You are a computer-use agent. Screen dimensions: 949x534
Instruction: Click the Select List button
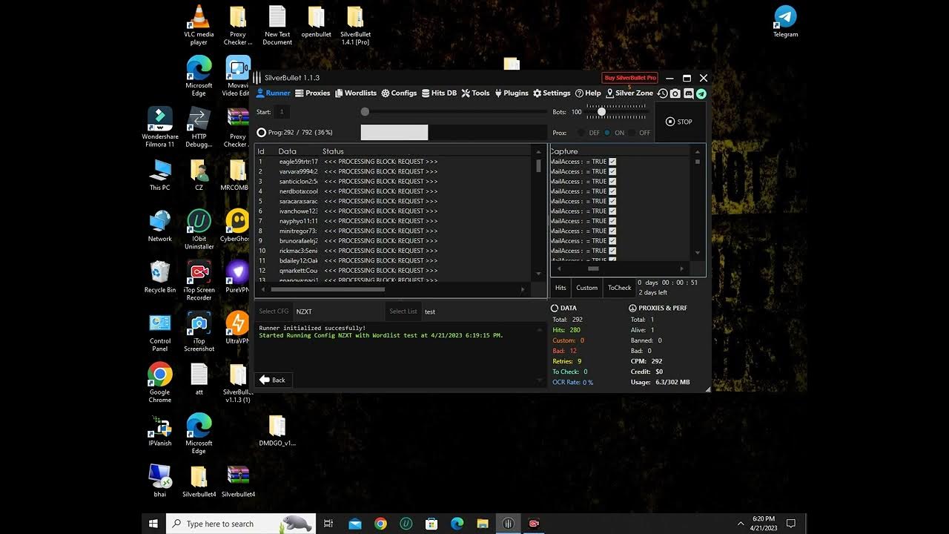point(403,311)
